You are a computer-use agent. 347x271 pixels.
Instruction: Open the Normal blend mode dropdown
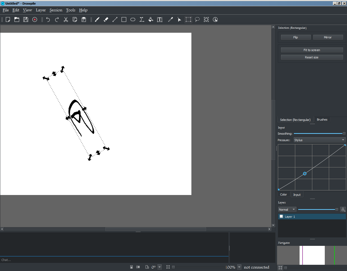click(287, 209)
